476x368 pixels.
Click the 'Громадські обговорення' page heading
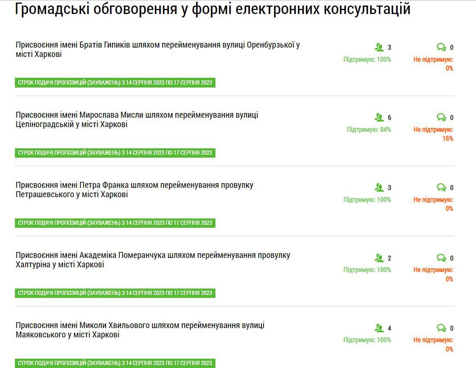tap(212, 9)
